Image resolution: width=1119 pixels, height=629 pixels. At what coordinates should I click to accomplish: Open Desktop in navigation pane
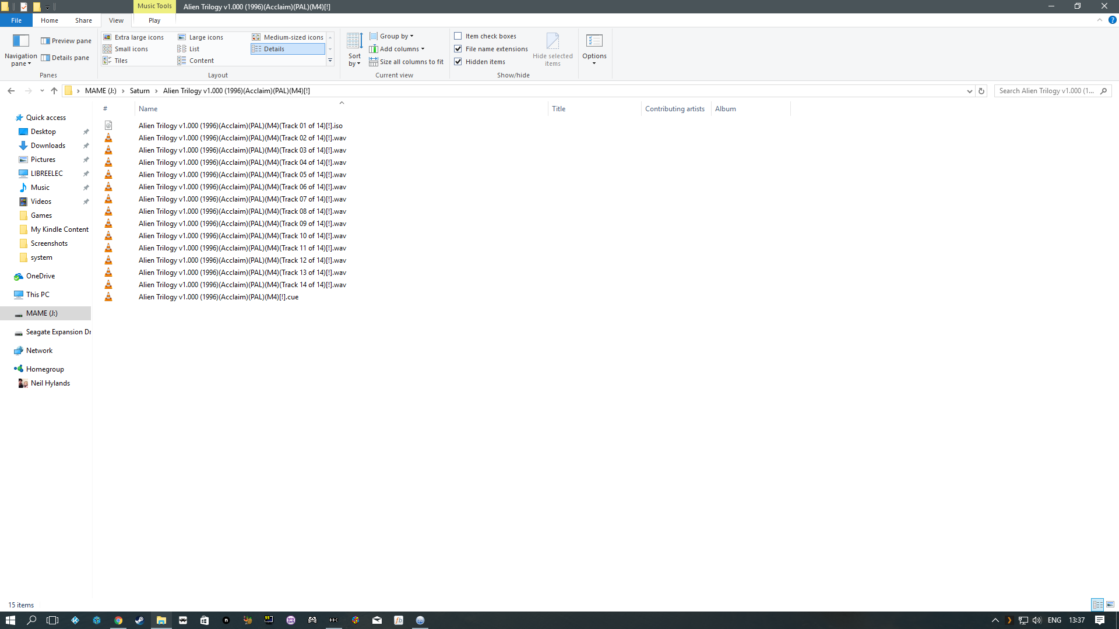[x=43, y=132]
